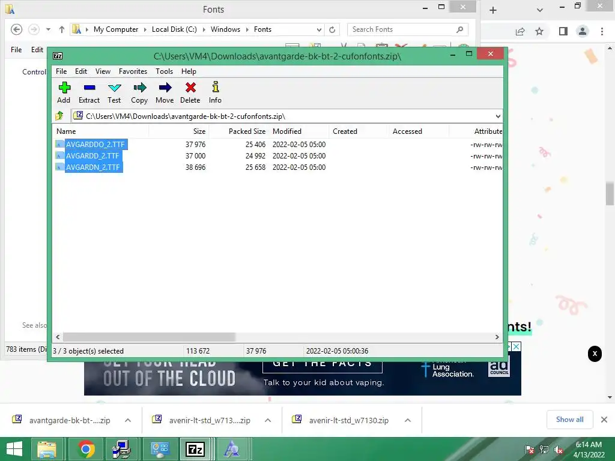Bookmark this page with the star
615x461 pixels.
[x=539, y=31]
